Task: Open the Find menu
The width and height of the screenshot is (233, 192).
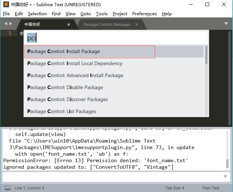Action: pyautogui.click(x=56, y=14)
